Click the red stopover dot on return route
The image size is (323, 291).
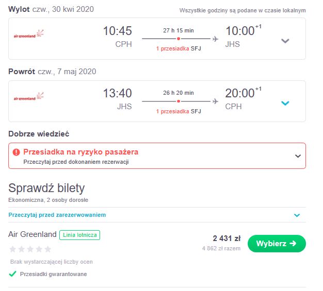[x=179, y=101]
